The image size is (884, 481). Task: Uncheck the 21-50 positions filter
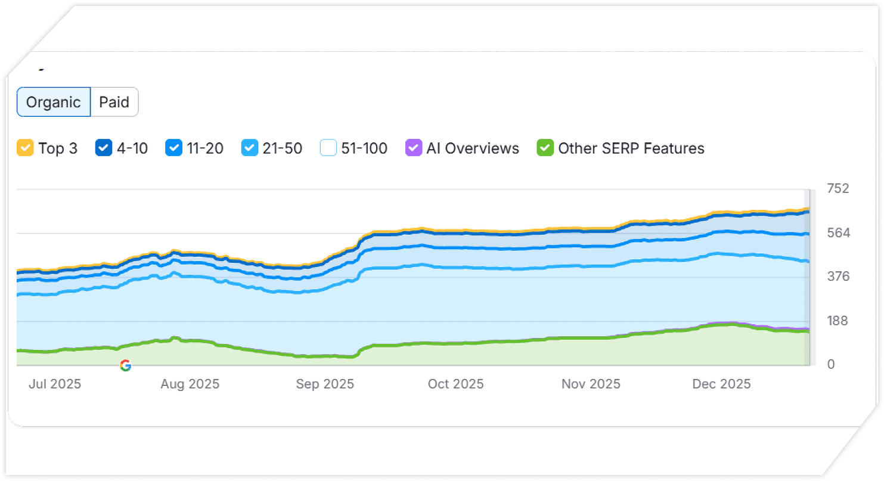coord(250,148)
